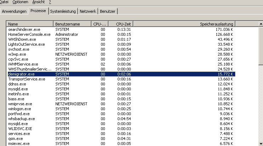Open the Optionen menu
Viewport: 263px width, 146px height.
(21, 2)
